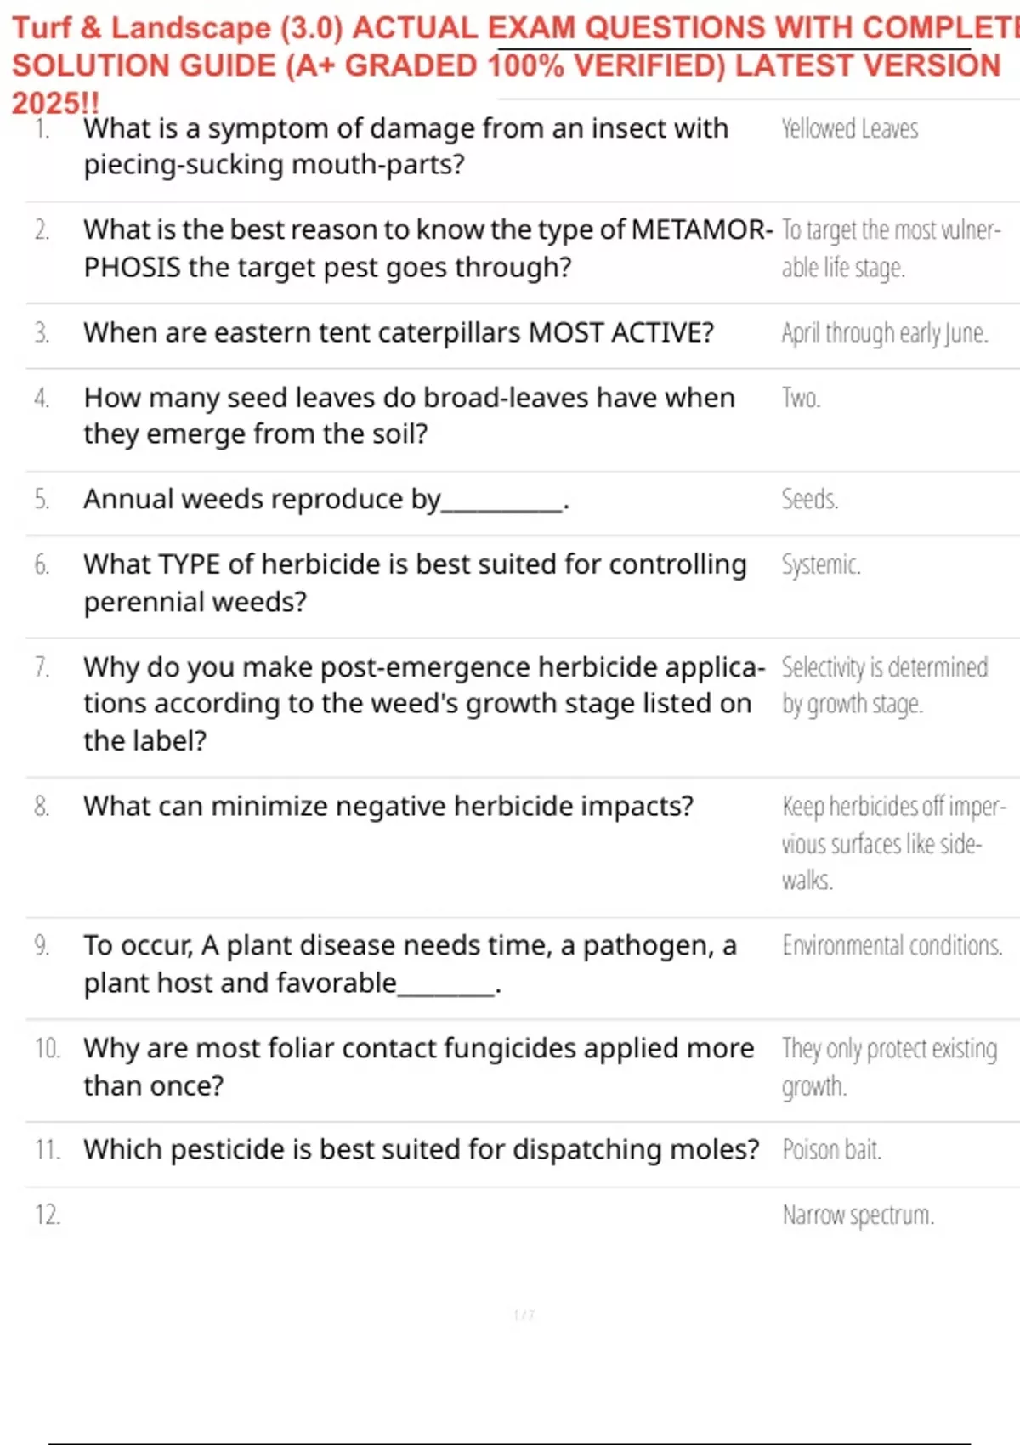Click answer 'To target the most vulnerable life stage'
This screenshot has height=1445, width=1020.
[x=892, y=248]
